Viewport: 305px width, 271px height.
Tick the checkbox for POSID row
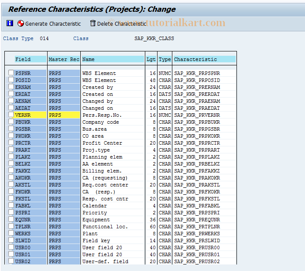(11, 80)
